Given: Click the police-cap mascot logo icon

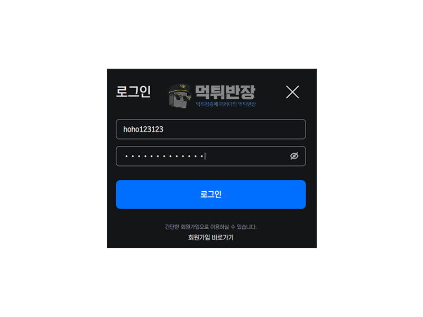Looking at the screenshot, I should click(180, 96).
